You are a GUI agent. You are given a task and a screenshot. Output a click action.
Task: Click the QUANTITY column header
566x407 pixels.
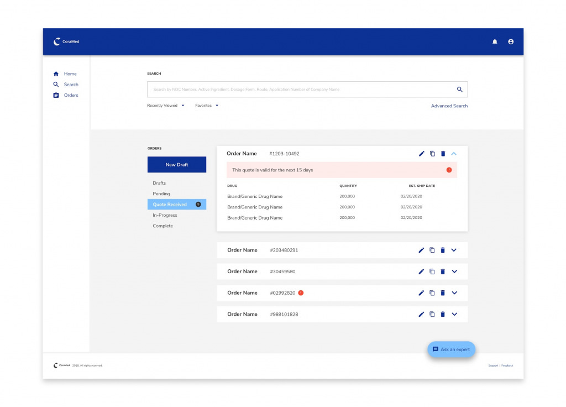pyautogui.click(x=348, y=186)
